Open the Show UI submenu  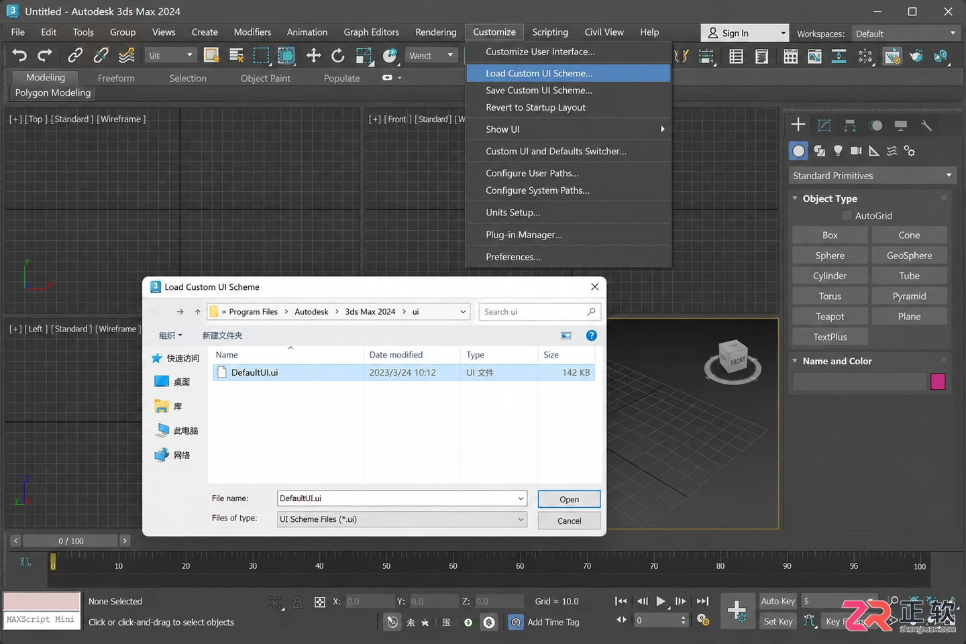(x=569, y=129)
